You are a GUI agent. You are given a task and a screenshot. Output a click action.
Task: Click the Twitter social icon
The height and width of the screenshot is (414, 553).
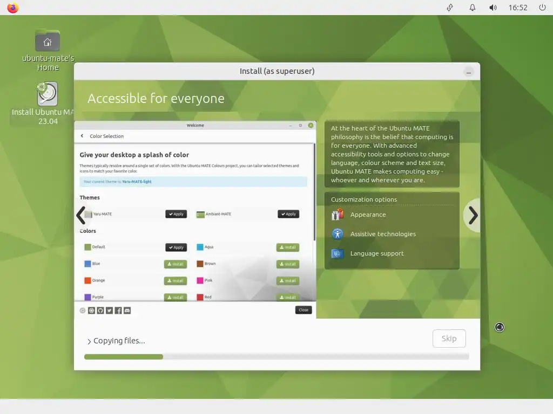109,310
